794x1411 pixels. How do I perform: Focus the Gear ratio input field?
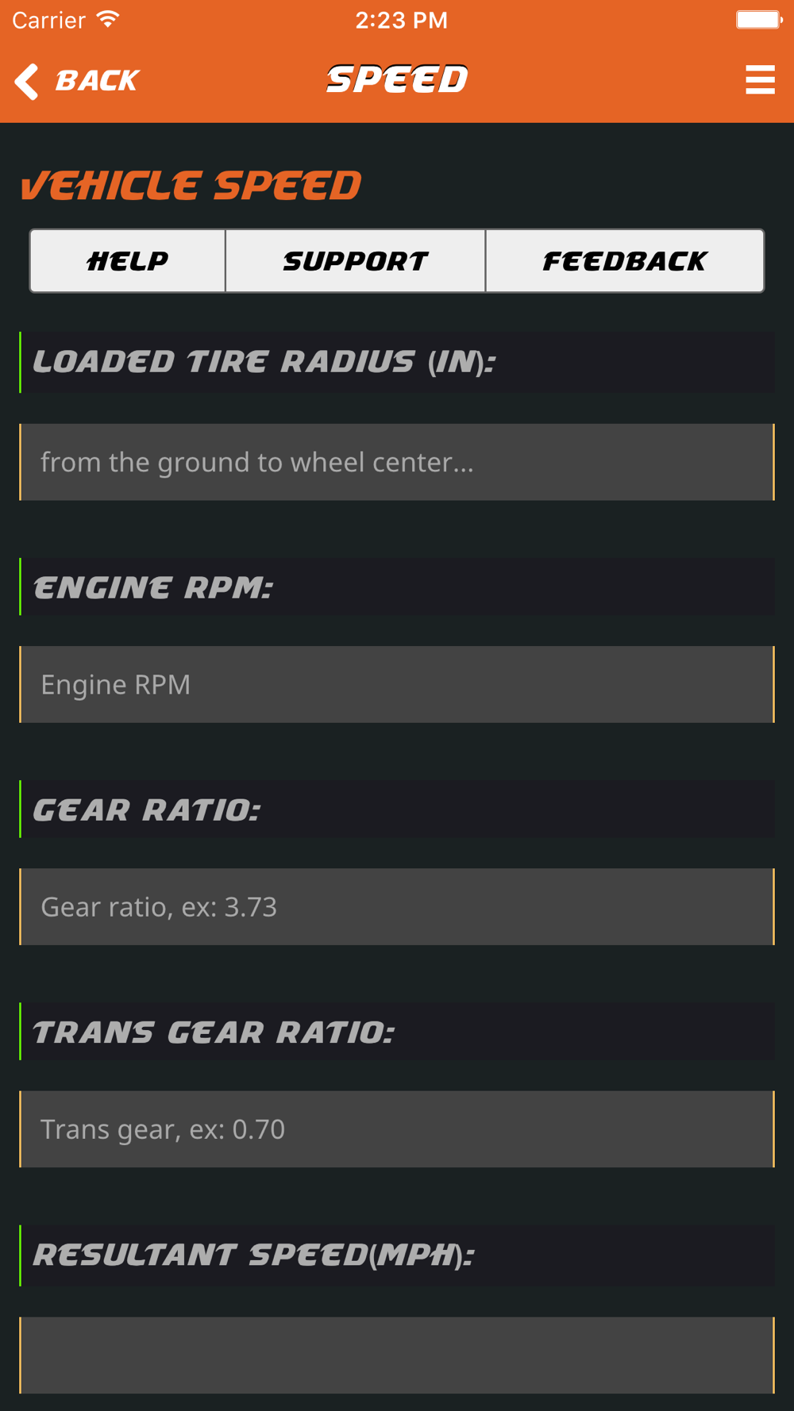[x=397, y=906]
